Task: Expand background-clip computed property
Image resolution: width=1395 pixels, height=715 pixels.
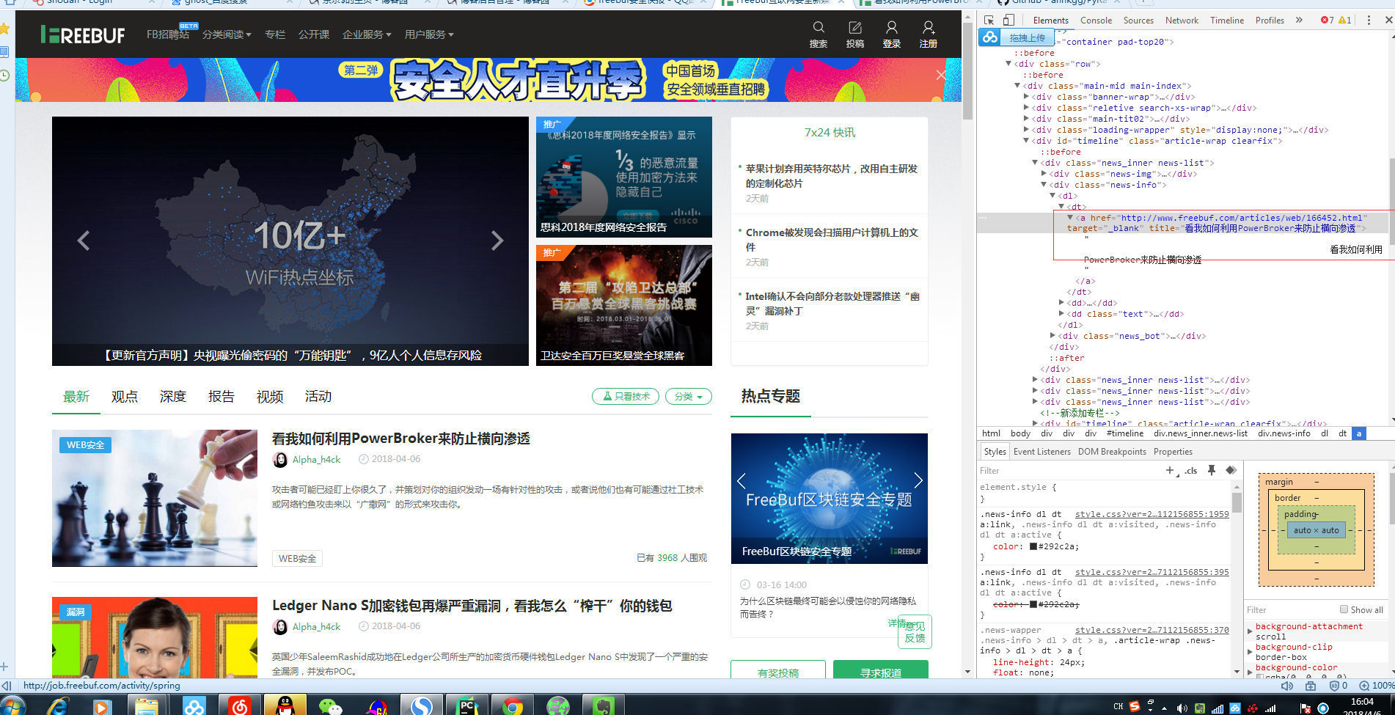Action: pos(1251,651)
